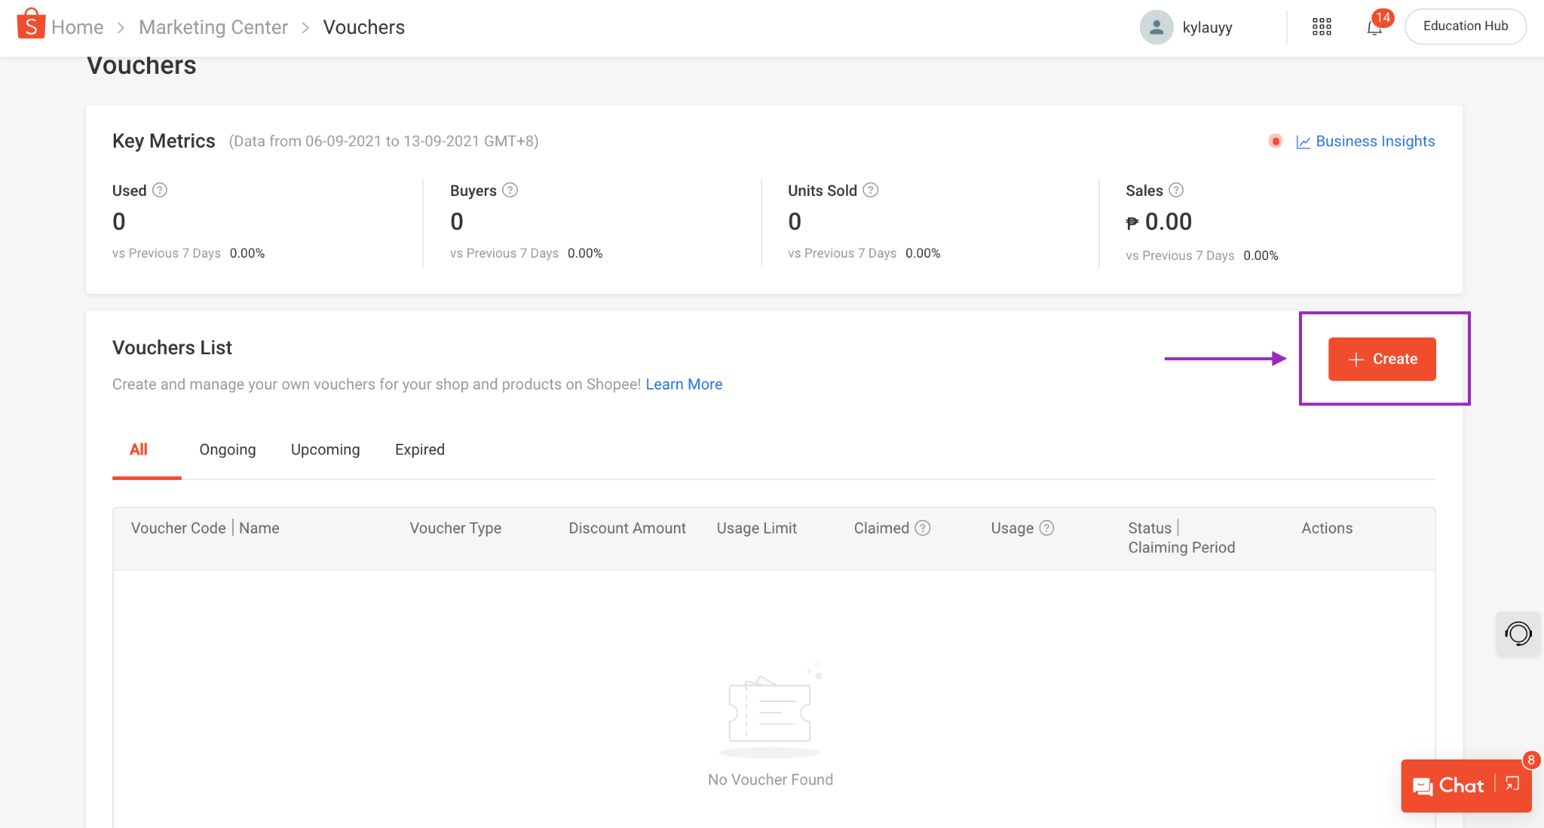The height and width of the screenshot is (828, 1544).
Task: Click the red live indicator dot
Action: pyautogui.click(x=1275, y=141)
